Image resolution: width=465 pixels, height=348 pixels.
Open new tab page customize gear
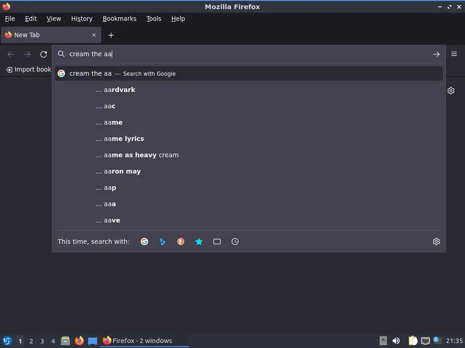coord(451,91)
